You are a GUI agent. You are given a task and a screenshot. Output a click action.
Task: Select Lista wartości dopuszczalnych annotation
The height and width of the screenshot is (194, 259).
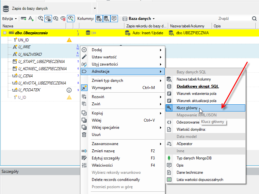(x=205, y=180)
